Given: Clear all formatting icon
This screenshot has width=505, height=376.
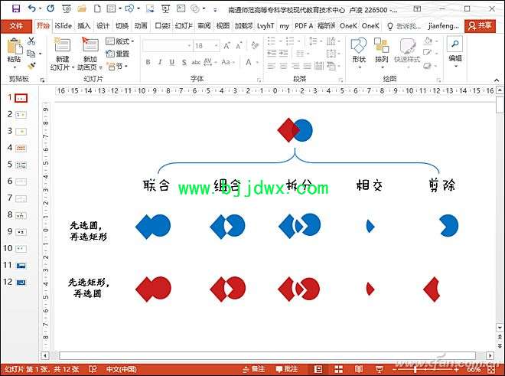Looking at the screenshot, I should [255, 45].
